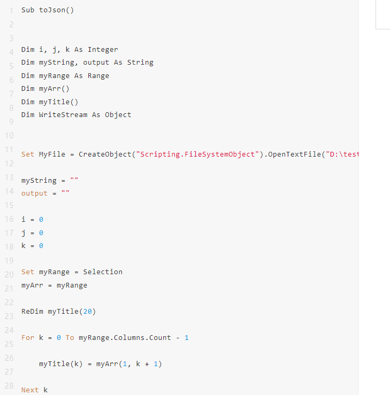This screenshot has height=395, width=390.
Task: Click the "Scripting.FileSystemObject" string literal
Action: coord(197,154)
